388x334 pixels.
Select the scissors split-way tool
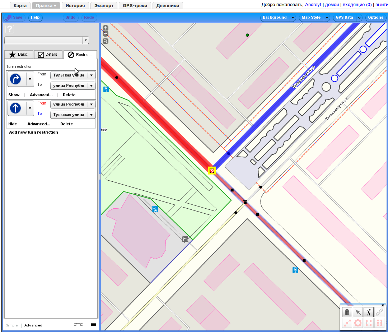[x=369, y=312]
